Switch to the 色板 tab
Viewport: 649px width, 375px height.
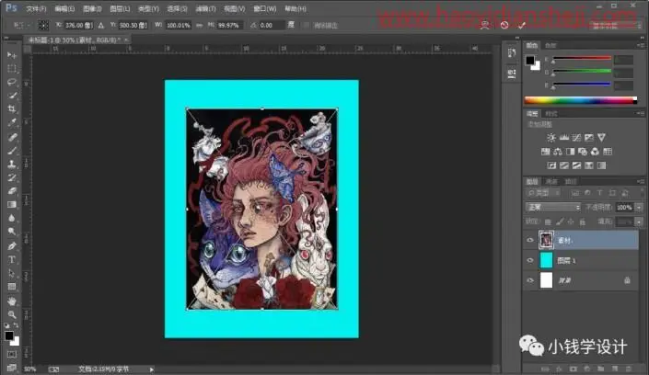(550, 45)
